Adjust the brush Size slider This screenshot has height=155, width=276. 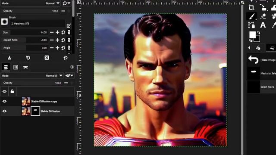(x=25, y=32)
